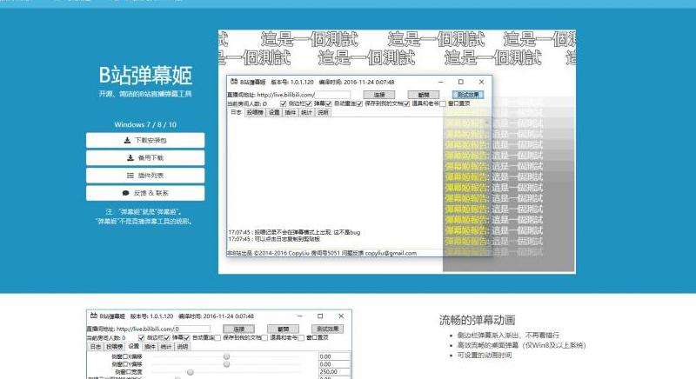Click the 侧窗口宽度 slider handle
Viewport: 696px width, 379px height.
190,372
